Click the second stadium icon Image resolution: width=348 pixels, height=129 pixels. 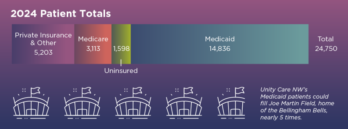pyautogui.click(x=82, y=103)
